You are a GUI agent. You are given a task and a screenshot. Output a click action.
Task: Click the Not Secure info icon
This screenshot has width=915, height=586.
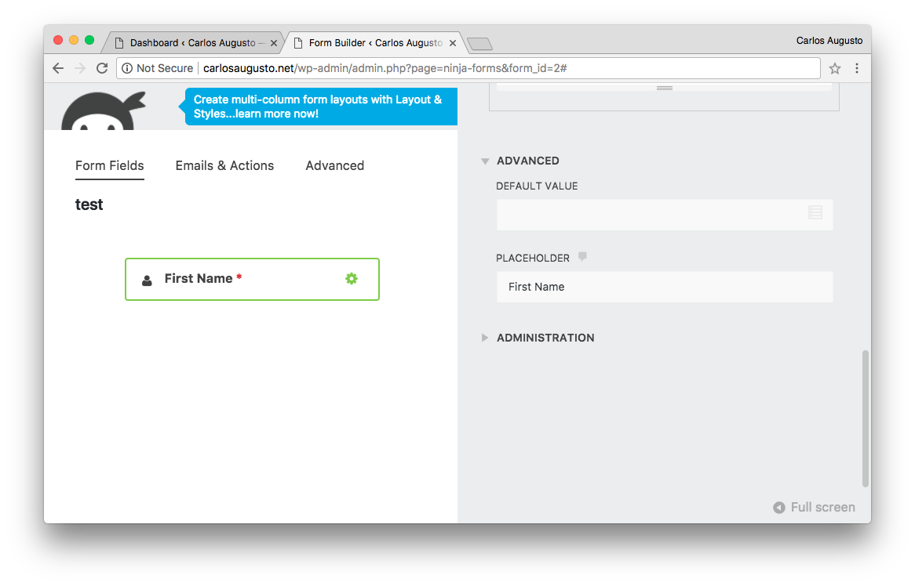[x=127, y=68]
